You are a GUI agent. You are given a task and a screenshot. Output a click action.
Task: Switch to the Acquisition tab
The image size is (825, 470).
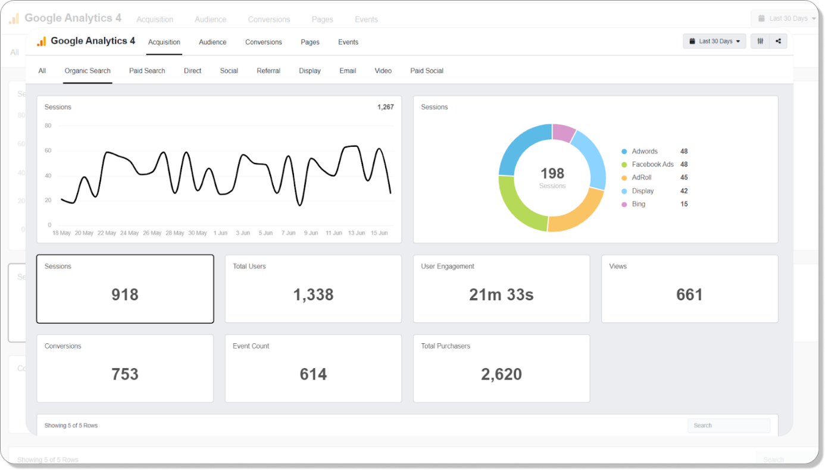pyautogui.click(x=164, y=42)
